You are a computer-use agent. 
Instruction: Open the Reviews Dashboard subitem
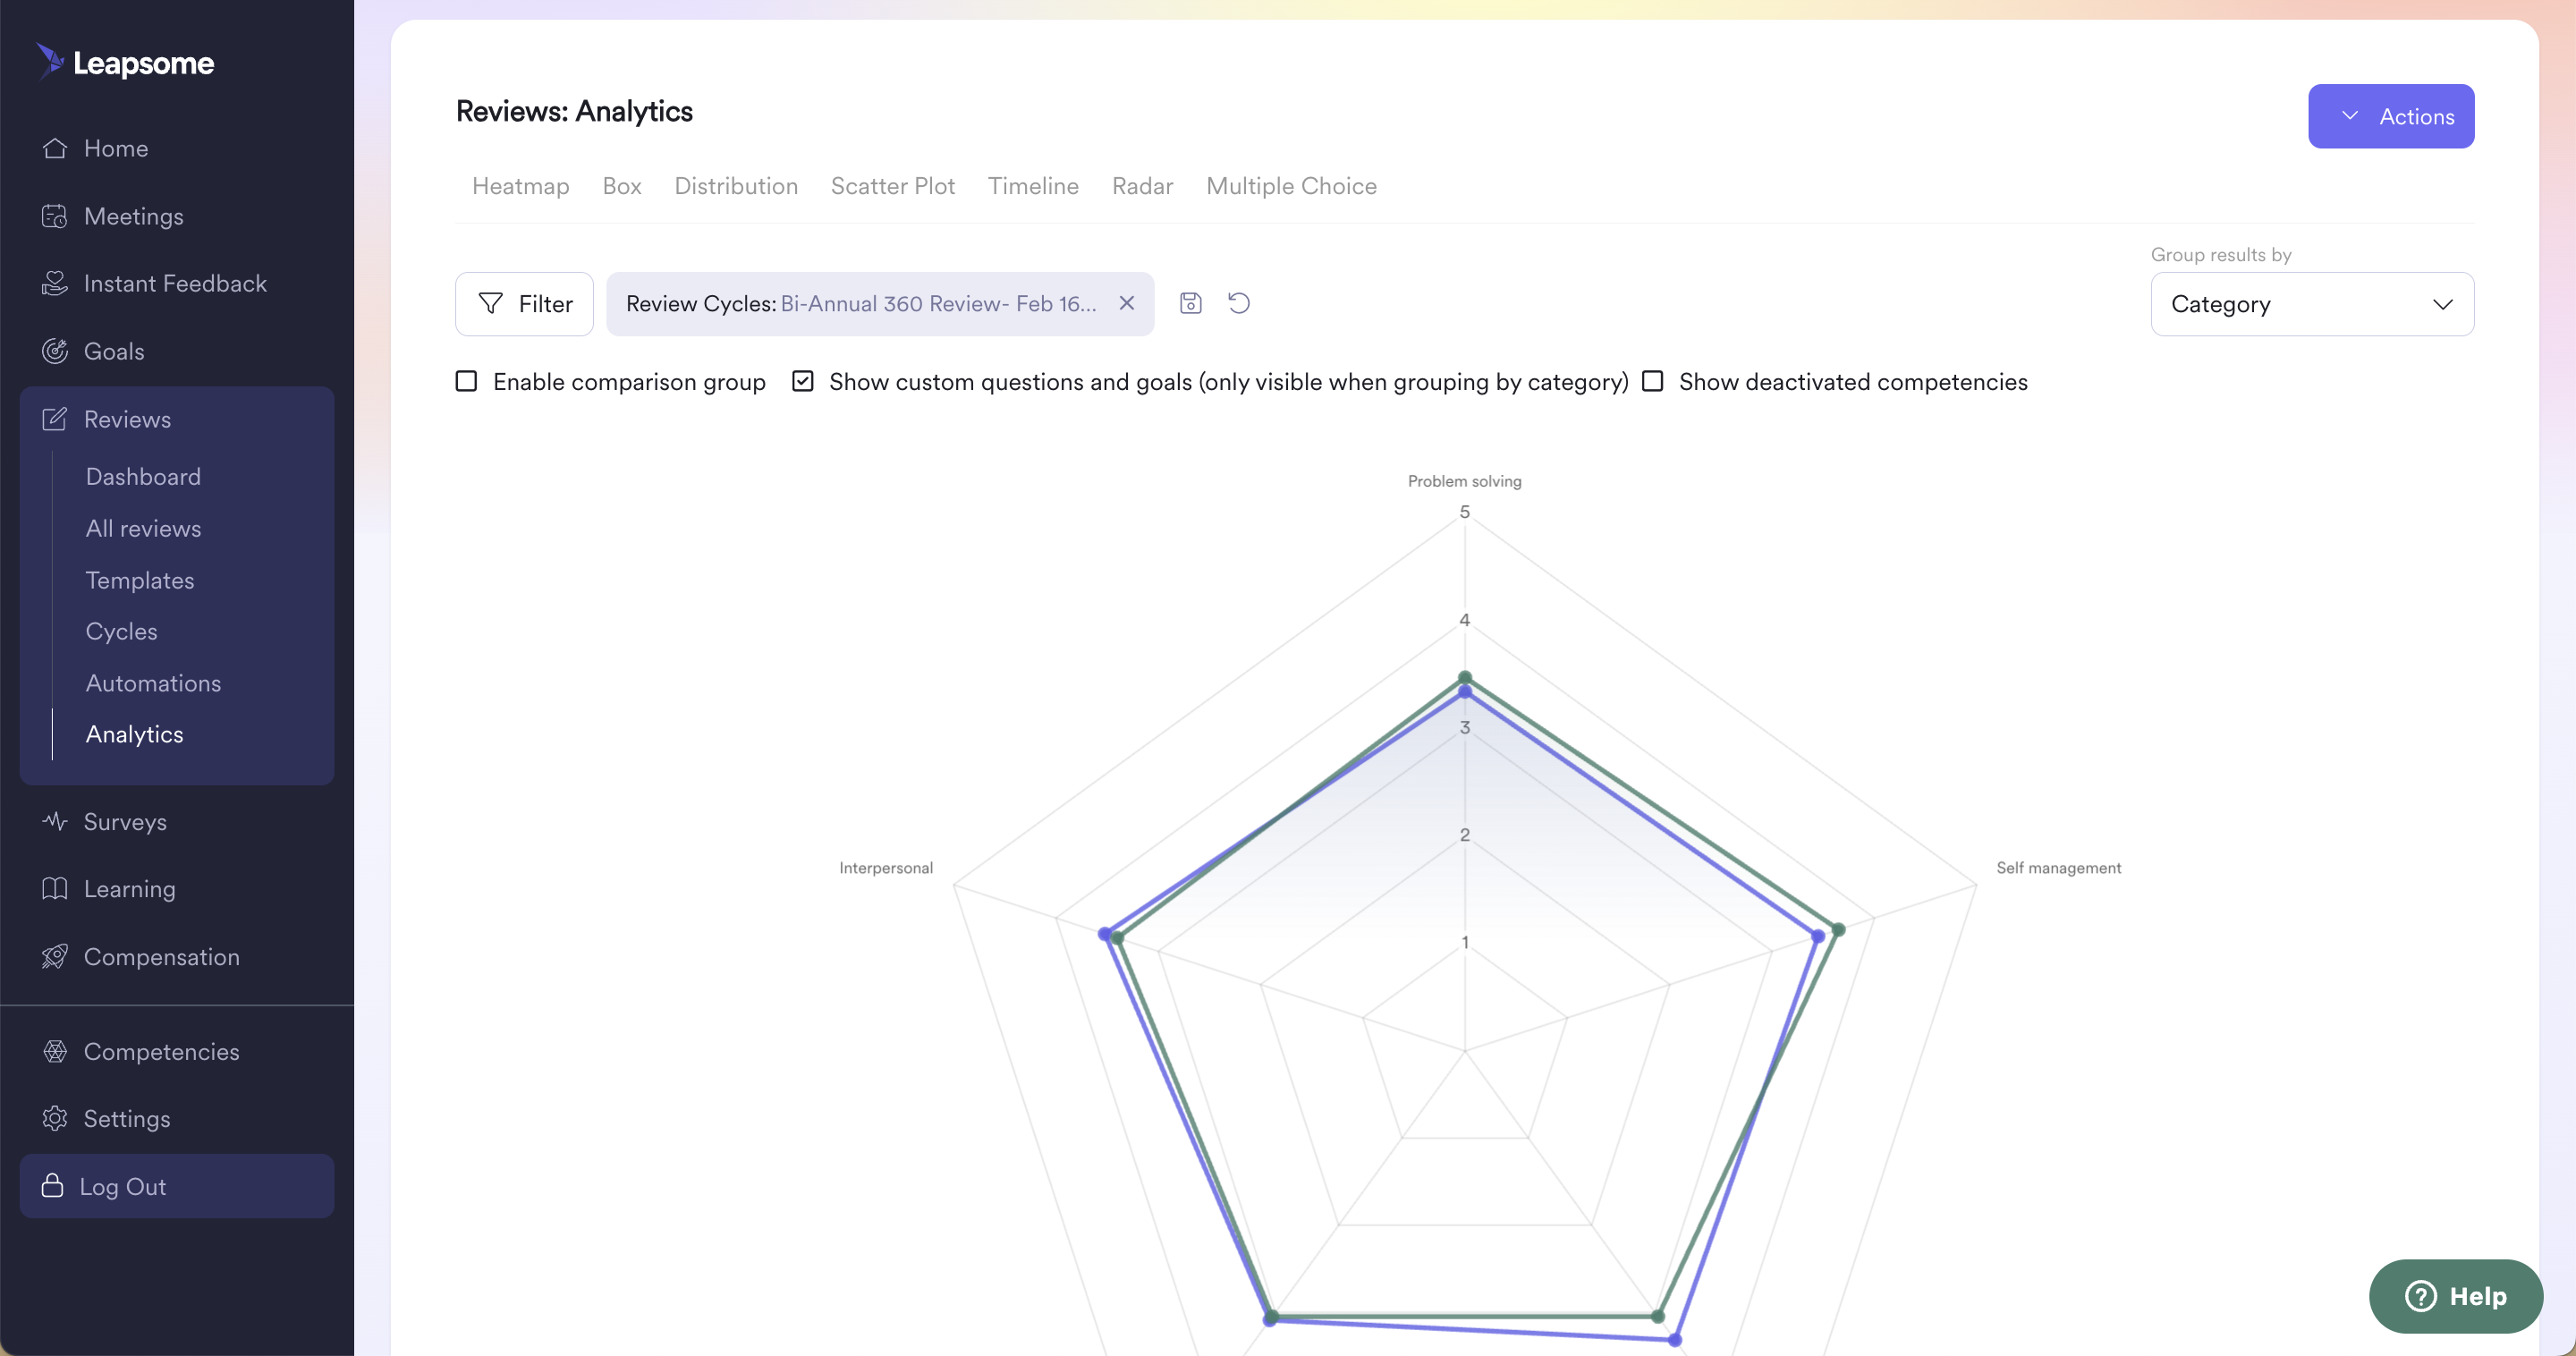(x=143, y=476)
